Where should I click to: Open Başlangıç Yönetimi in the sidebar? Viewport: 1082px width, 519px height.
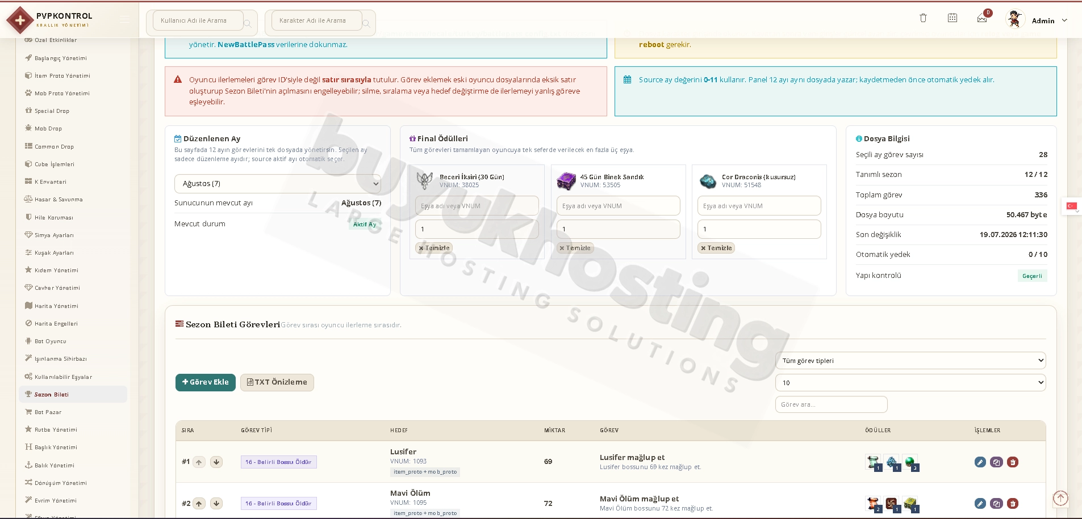(x=61, y=58)
